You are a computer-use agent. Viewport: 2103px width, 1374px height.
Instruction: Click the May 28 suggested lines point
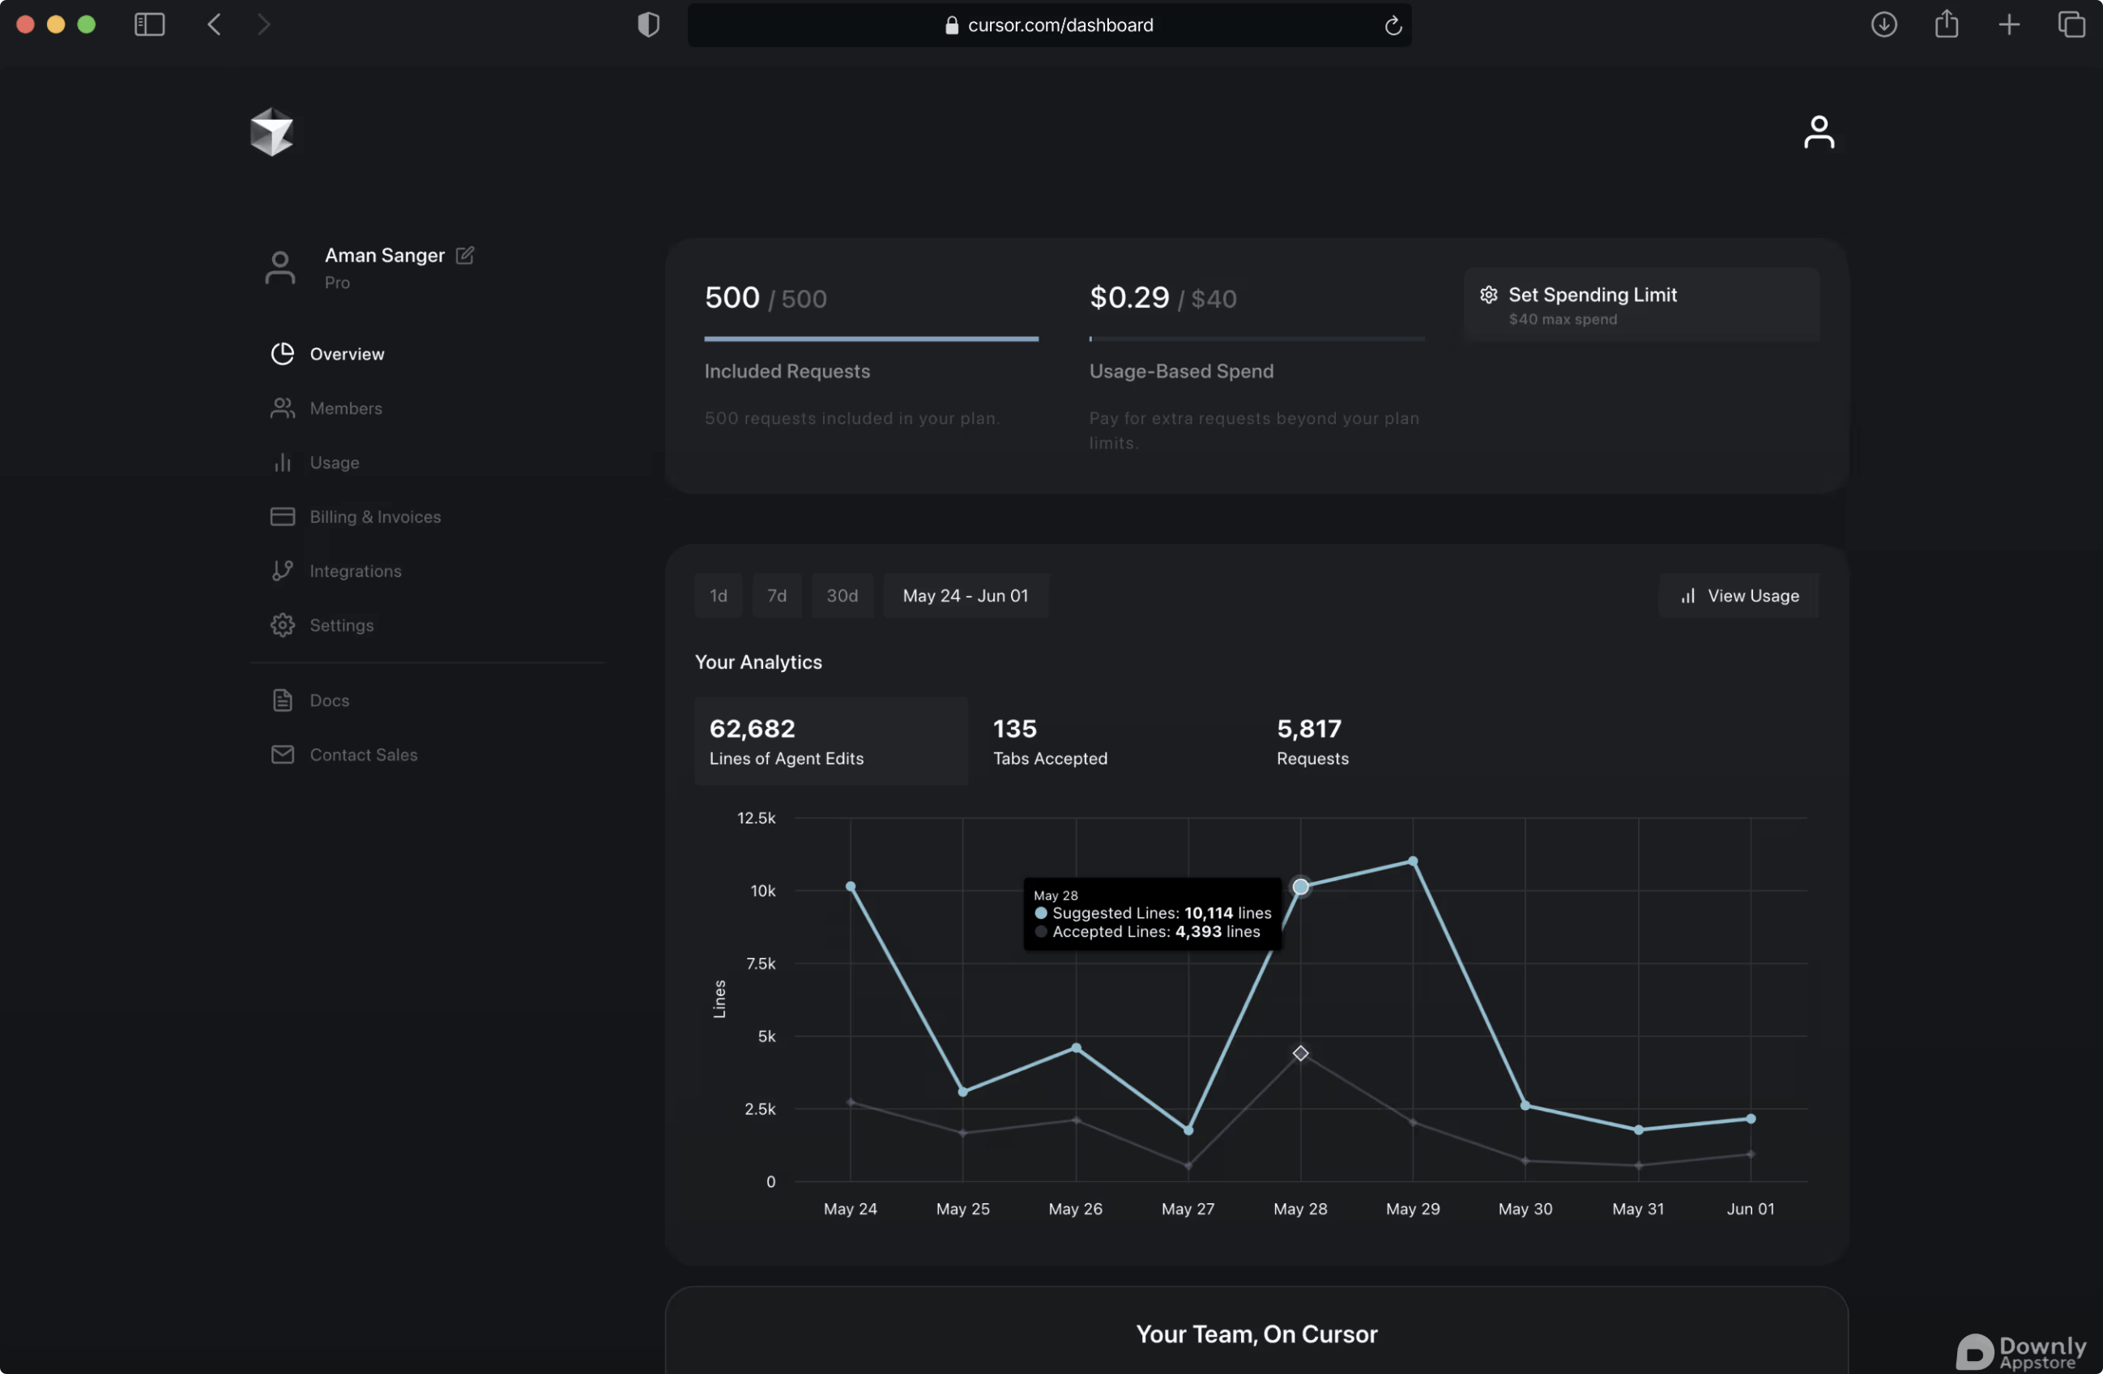[1300, 887]
